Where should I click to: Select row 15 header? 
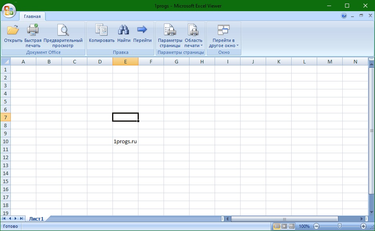coord(6,181)
